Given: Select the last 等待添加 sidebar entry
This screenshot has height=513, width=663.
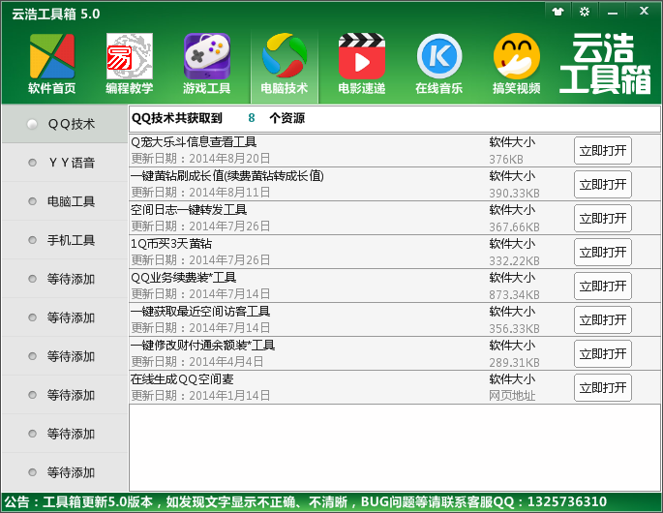Looking at the screenshot, I should (x=65, y=472).
